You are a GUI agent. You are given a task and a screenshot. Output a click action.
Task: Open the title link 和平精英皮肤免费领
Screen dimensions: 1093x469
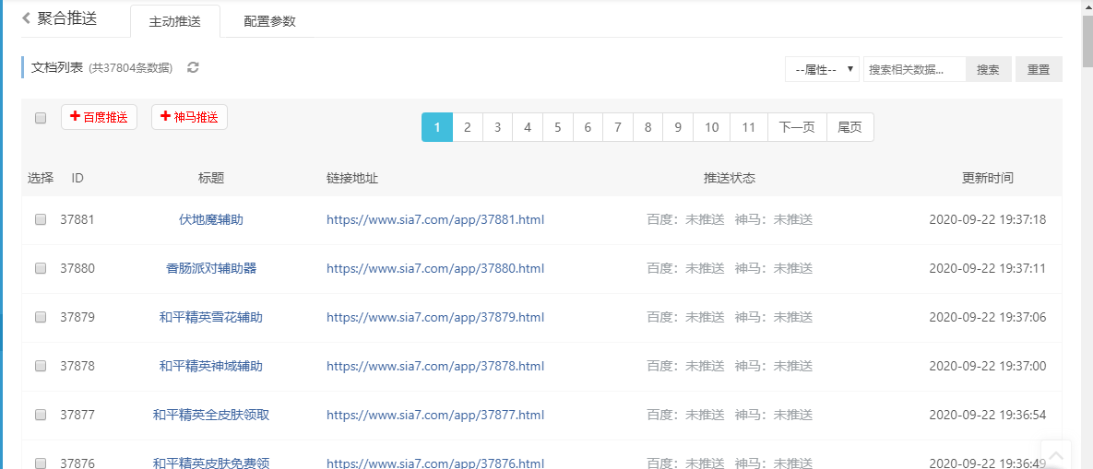[x=211, y=463]
